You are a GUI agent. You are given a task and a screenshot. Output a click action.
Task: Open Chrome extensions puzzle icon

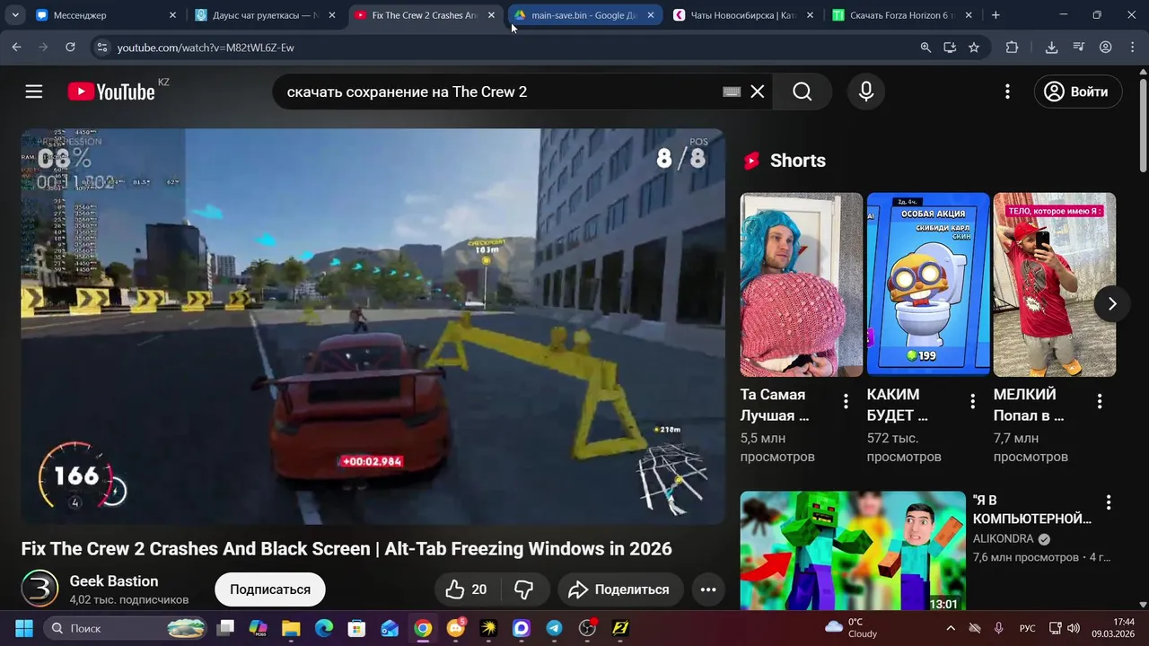pyautogui.click(x=1012, y=48)
